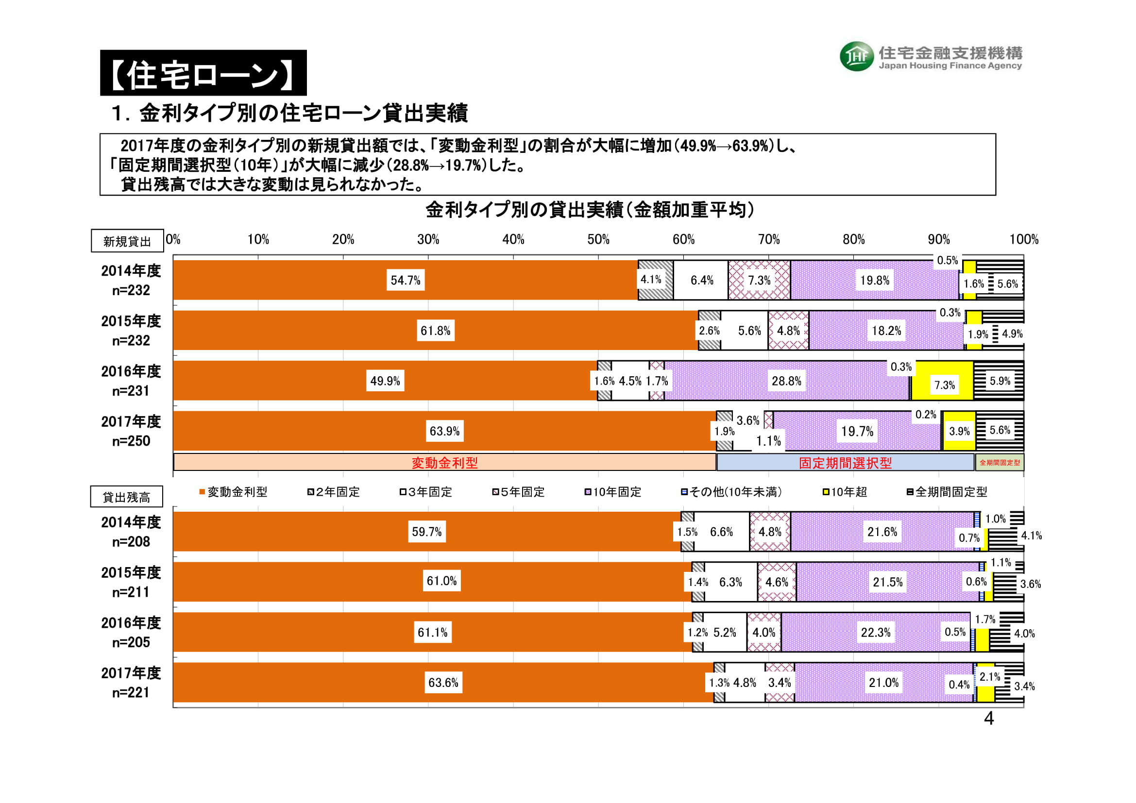Image resolution: width=1136 pixels, height=803 pixels.
Task: Click the 【住宅ローン】 title banner
Action: pos(203,73)
